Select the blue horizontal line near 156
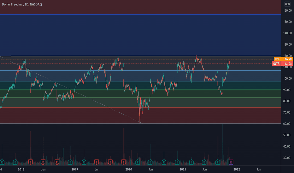 click(140, 14)
